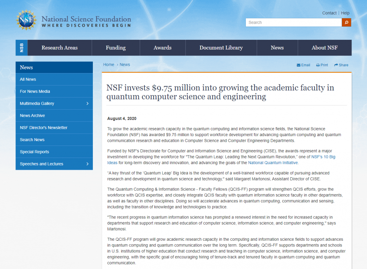Click National Science Foundation title text
This screenshot has height=269, width=367.
coord(86,19)
